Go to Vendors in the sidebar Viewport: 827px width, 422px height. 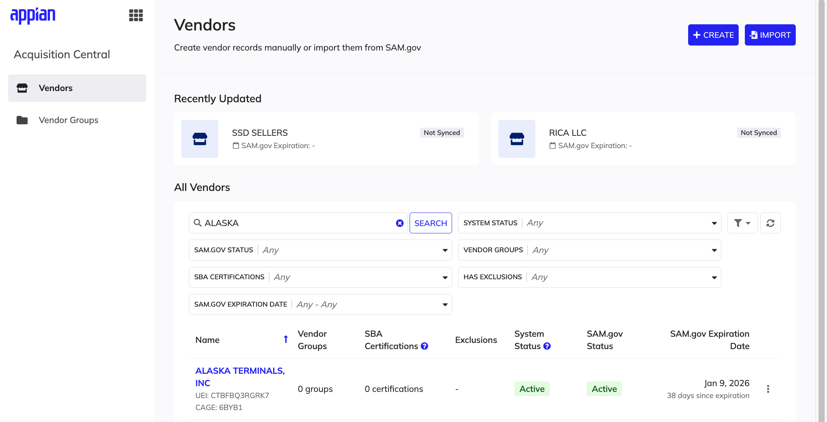coord(77,88)
